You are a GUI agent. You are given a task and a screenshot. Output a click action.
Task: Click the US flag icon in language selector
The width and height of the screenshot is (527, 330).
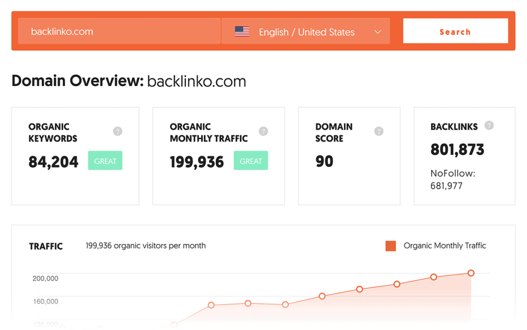(x=242, y=32)
